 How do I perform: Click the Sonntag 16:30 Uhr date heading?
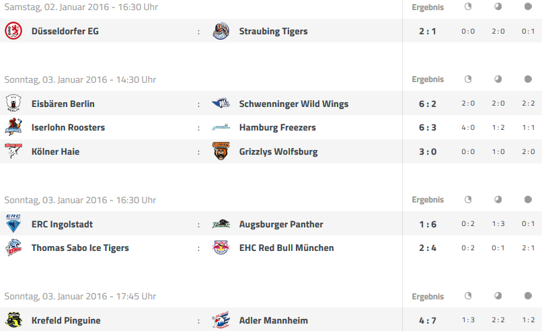(x=80, y=200)
